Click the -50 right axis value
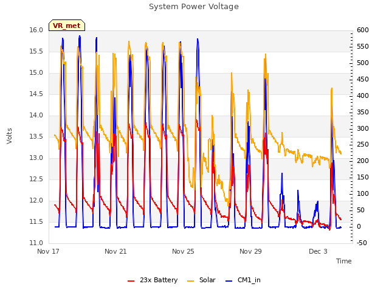 pos(362,243)
